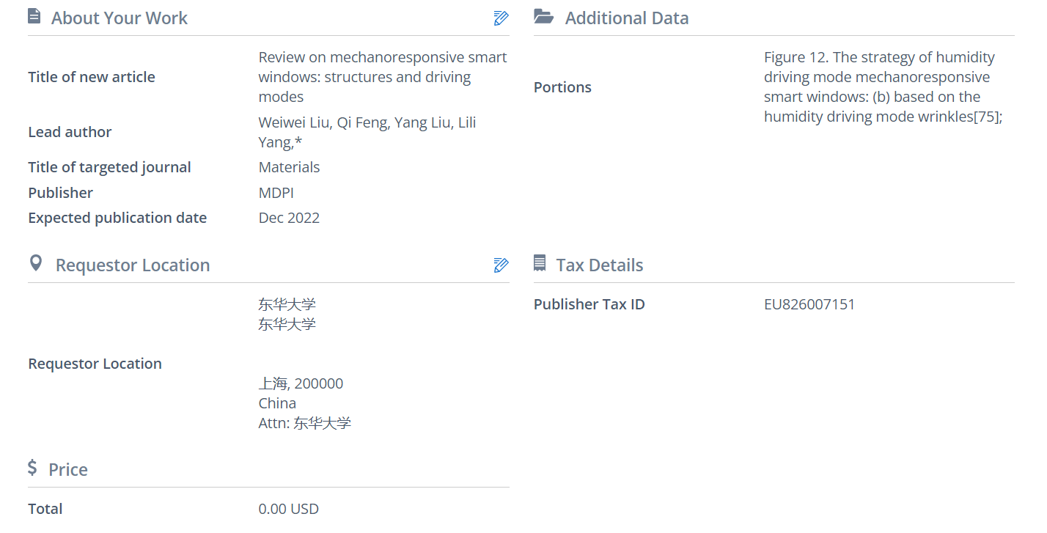This screenshot has width=1047, height=533.
Task: Click the dollar sign icon beside Price
Action: coord(32,468)
